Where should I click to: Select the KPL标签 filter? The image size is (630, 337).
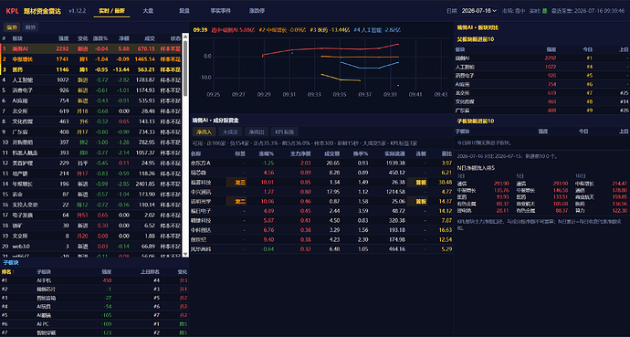click(x=285, y=132)
